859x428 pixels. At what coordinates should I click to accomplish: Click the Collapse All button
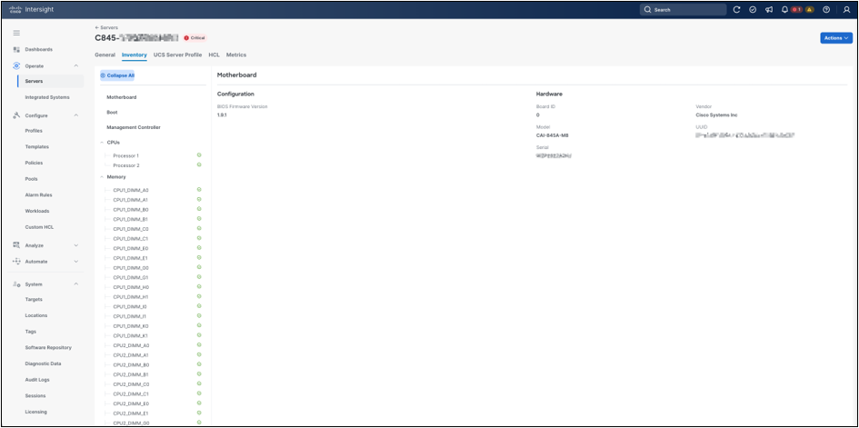(x=117, y=75)
